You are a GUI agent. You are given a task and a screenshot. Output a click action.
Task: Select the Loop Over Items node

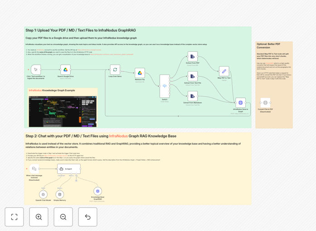tap(115, 69)
